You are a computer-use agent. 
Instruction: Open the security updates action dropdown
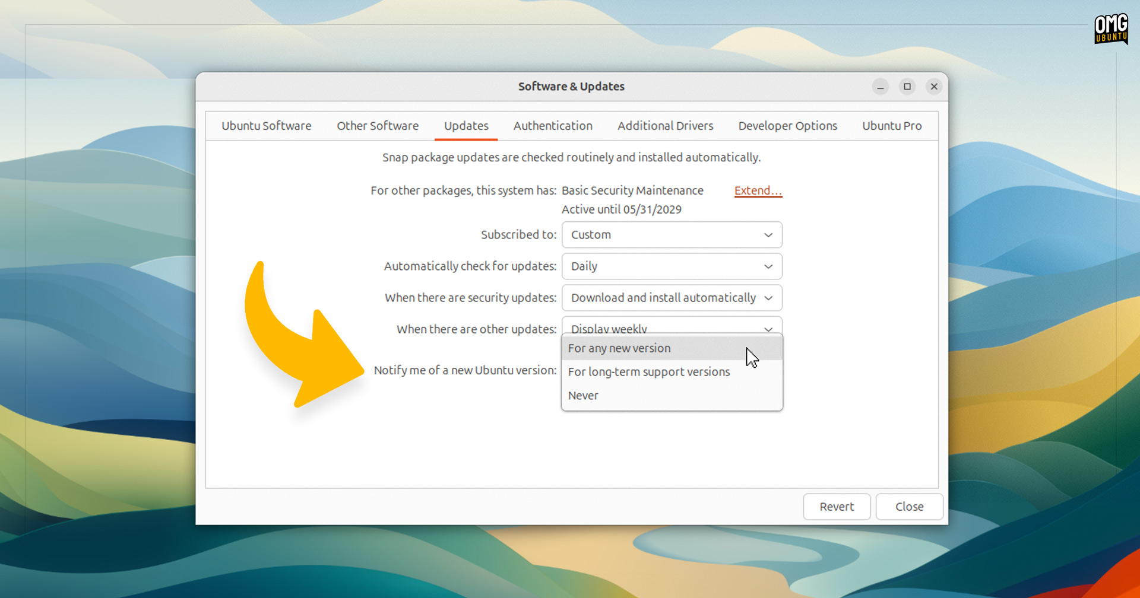tap(672, 298)
